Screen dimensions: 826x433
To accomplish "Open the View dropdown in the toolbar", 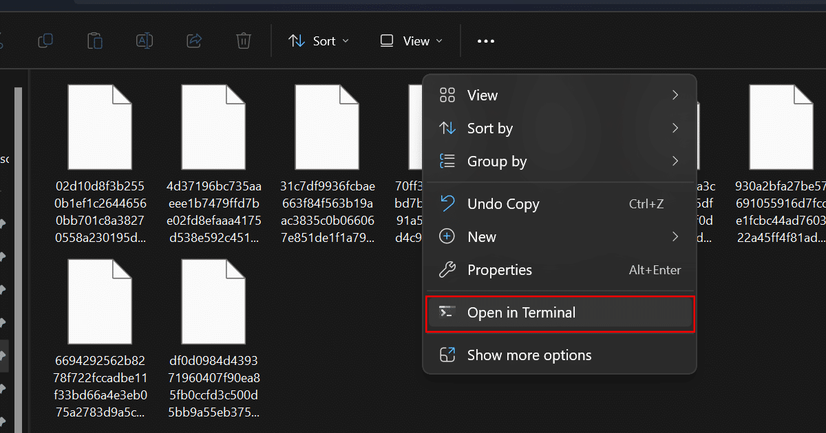I will [411, 41].
